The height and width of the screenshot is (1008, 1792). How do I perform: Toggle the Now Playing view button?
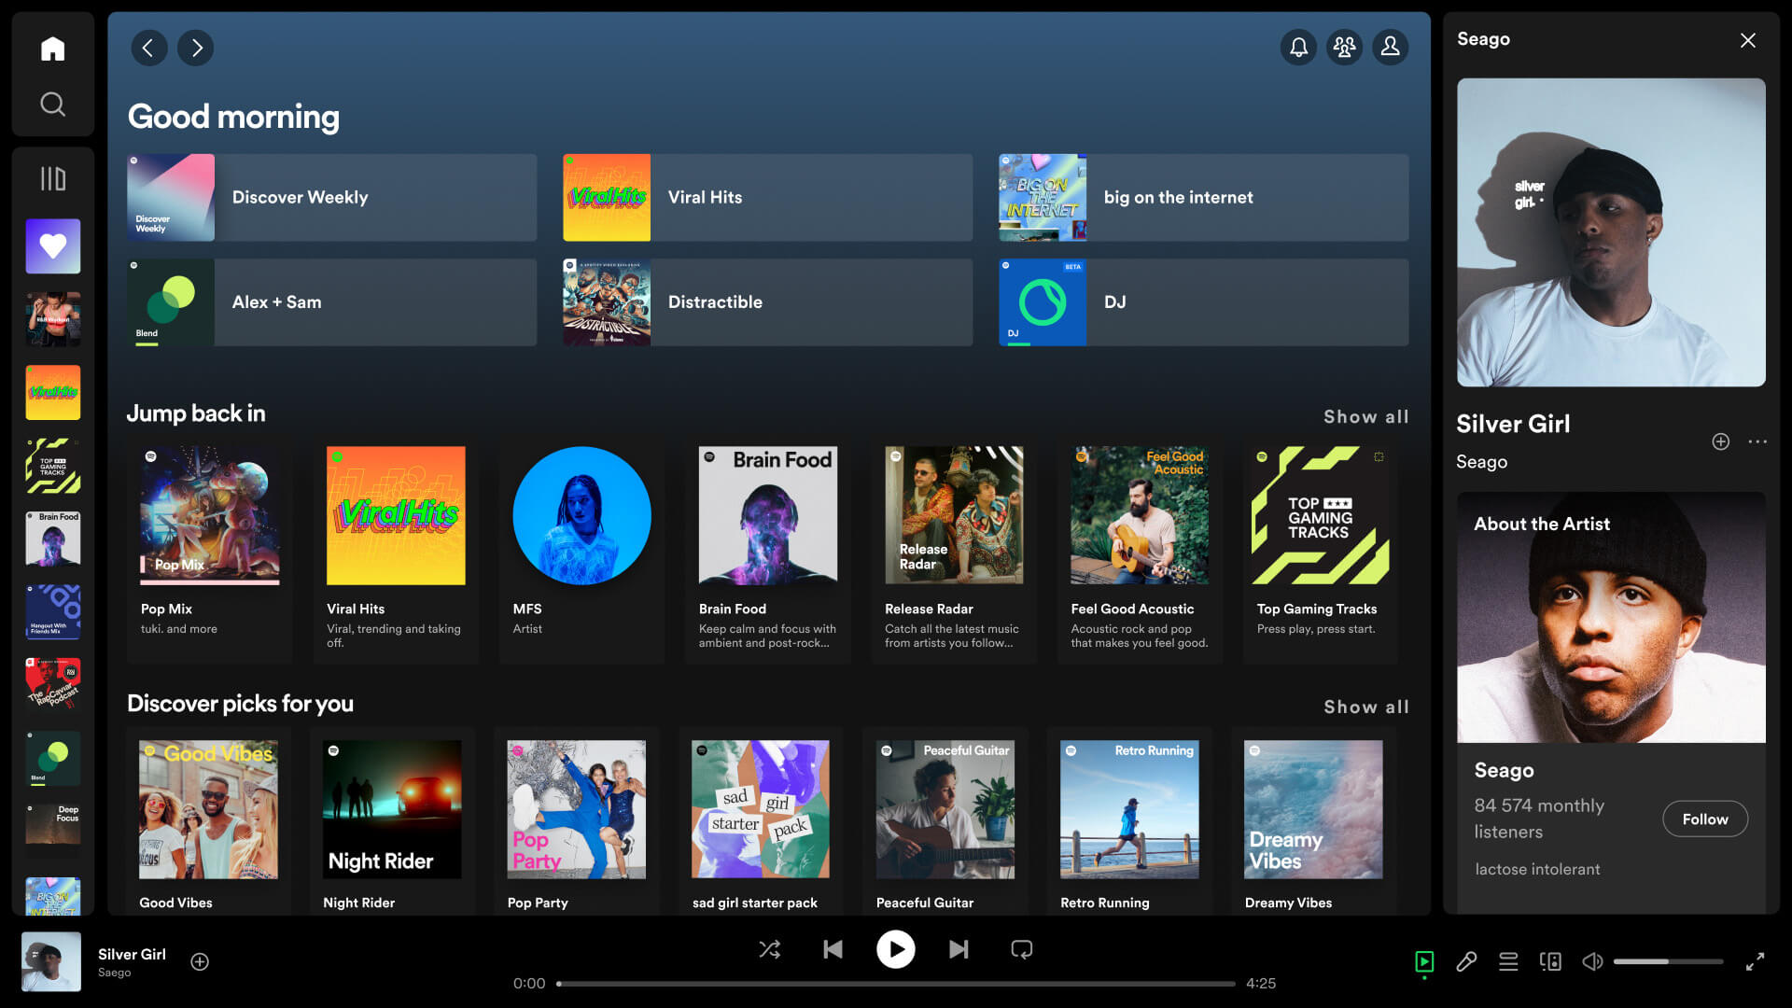(1424, 961)
